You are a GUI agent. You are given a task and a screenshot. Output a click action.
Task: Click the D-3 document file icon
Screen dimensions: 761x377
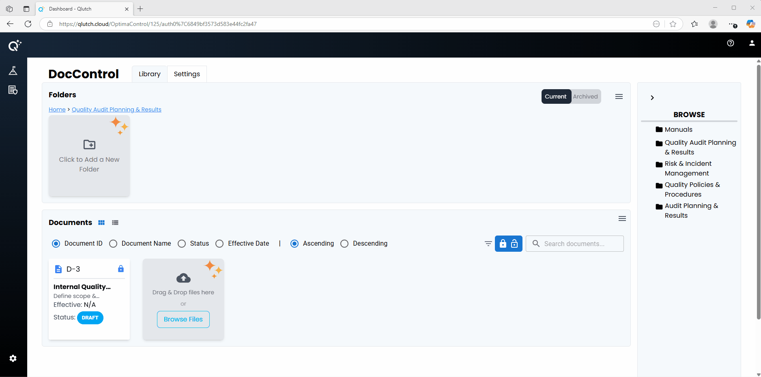click(x=58, y=269)
